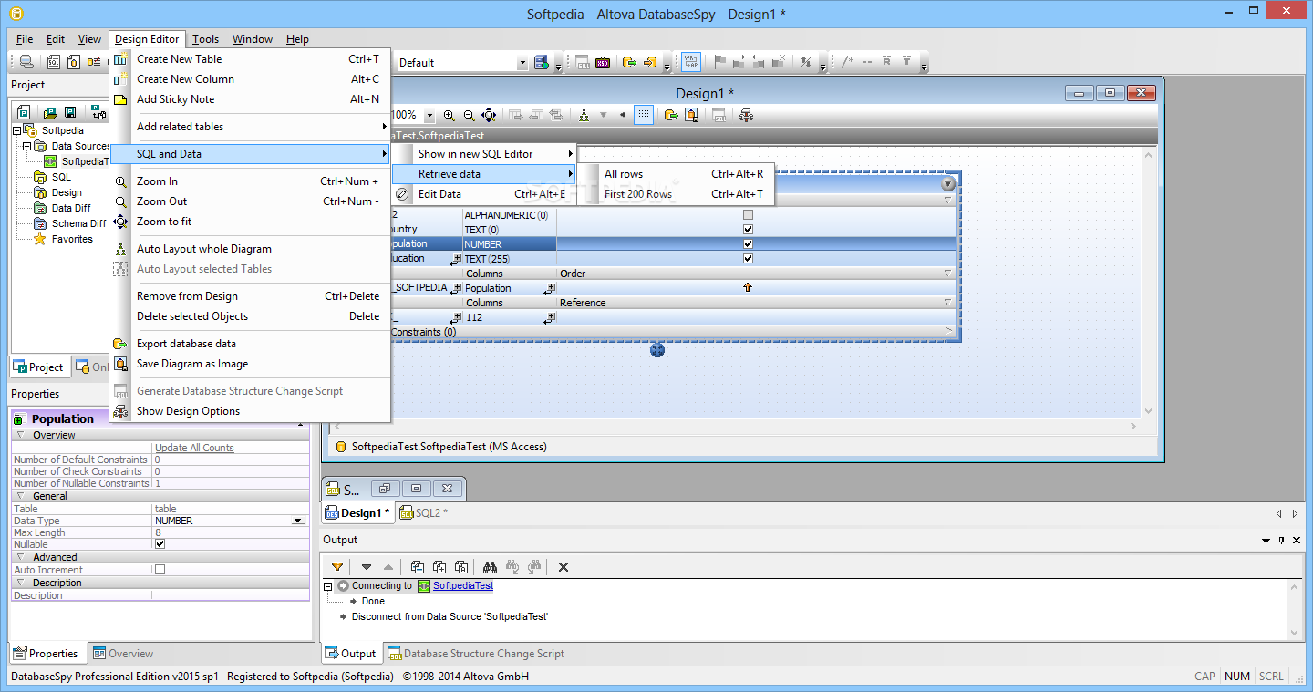This screenshot has height=692, width=1313.
Task: Collapse the Advanced section in Properties
Action: [x=20, y=557]
